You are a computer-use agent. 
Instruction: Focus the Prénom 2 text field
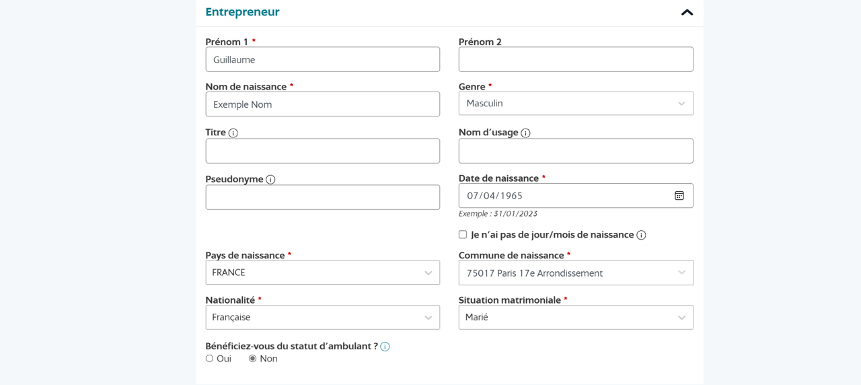pyautogui.click(x=576, y=60)
